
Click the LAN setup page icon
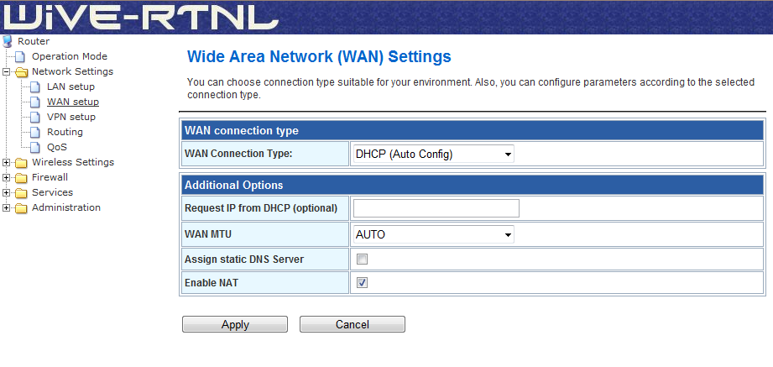pyautogui.click(x=37, y=87)
